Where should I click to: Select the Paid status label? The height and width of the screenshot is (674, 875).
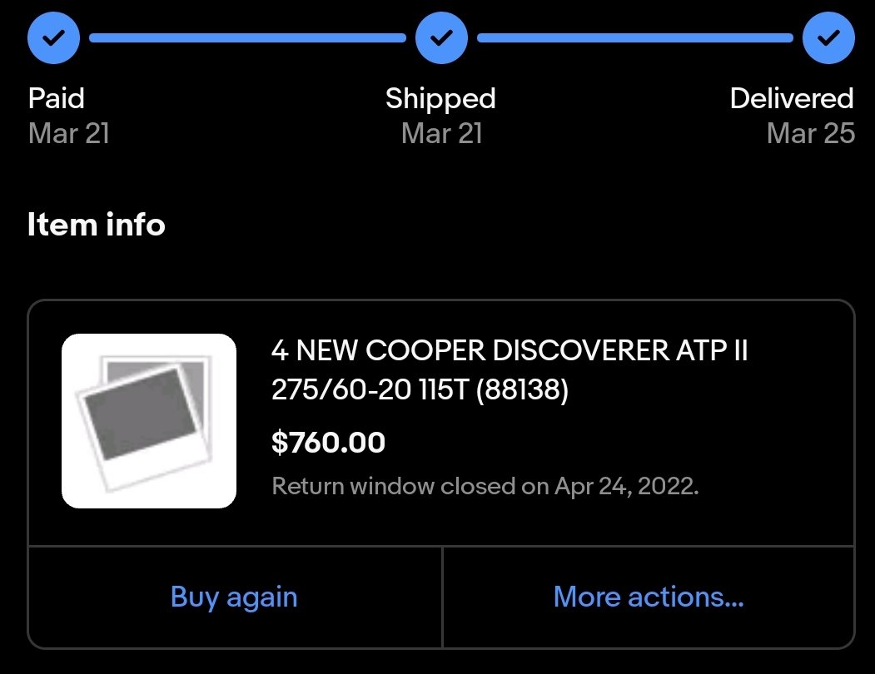[x=57, y=99]
